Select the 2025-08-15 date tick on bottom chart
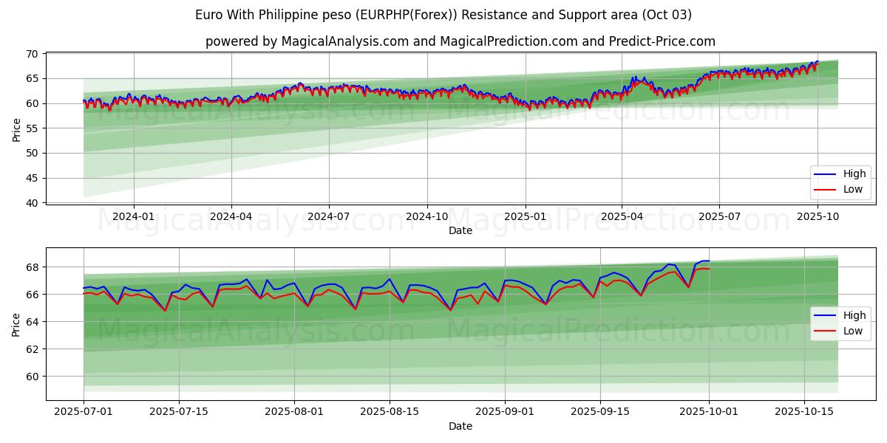The image size is (887, 443). 389,411
